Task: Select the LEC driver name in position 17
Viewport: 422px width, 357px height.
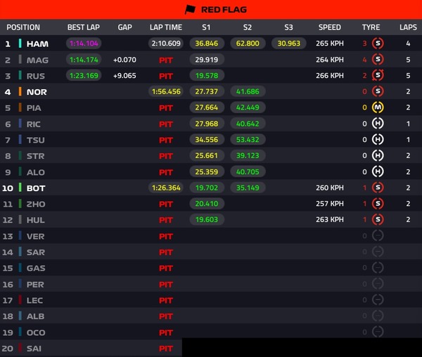Action: click(34, 300)
